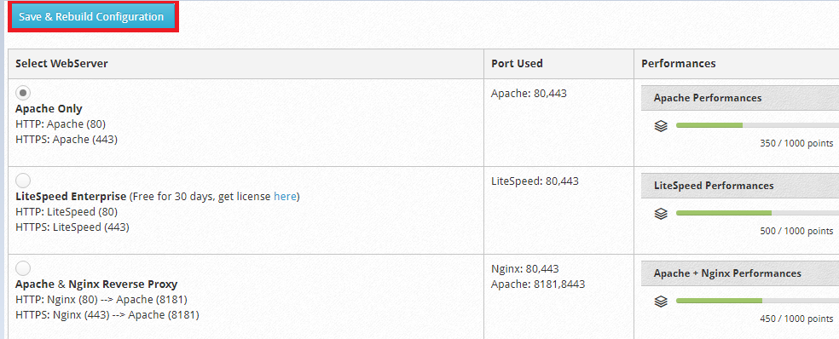Click the Apache + Nginx 450 points progress bar
The width and height of the screenshot is (839, 339).
tap(757, 301)
